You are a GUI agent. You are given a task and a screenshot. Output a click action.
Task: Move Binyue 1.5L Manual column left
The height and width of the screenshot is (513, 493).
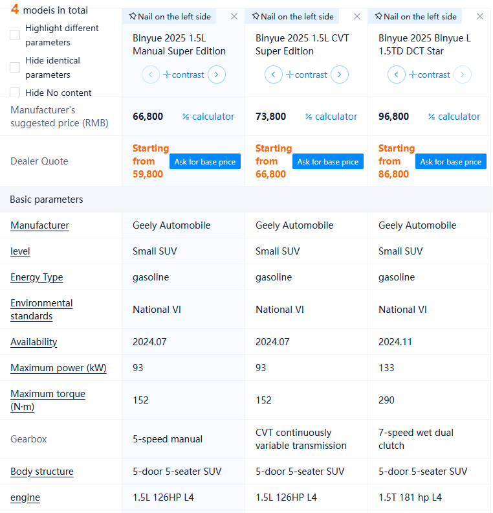point(151,74)
